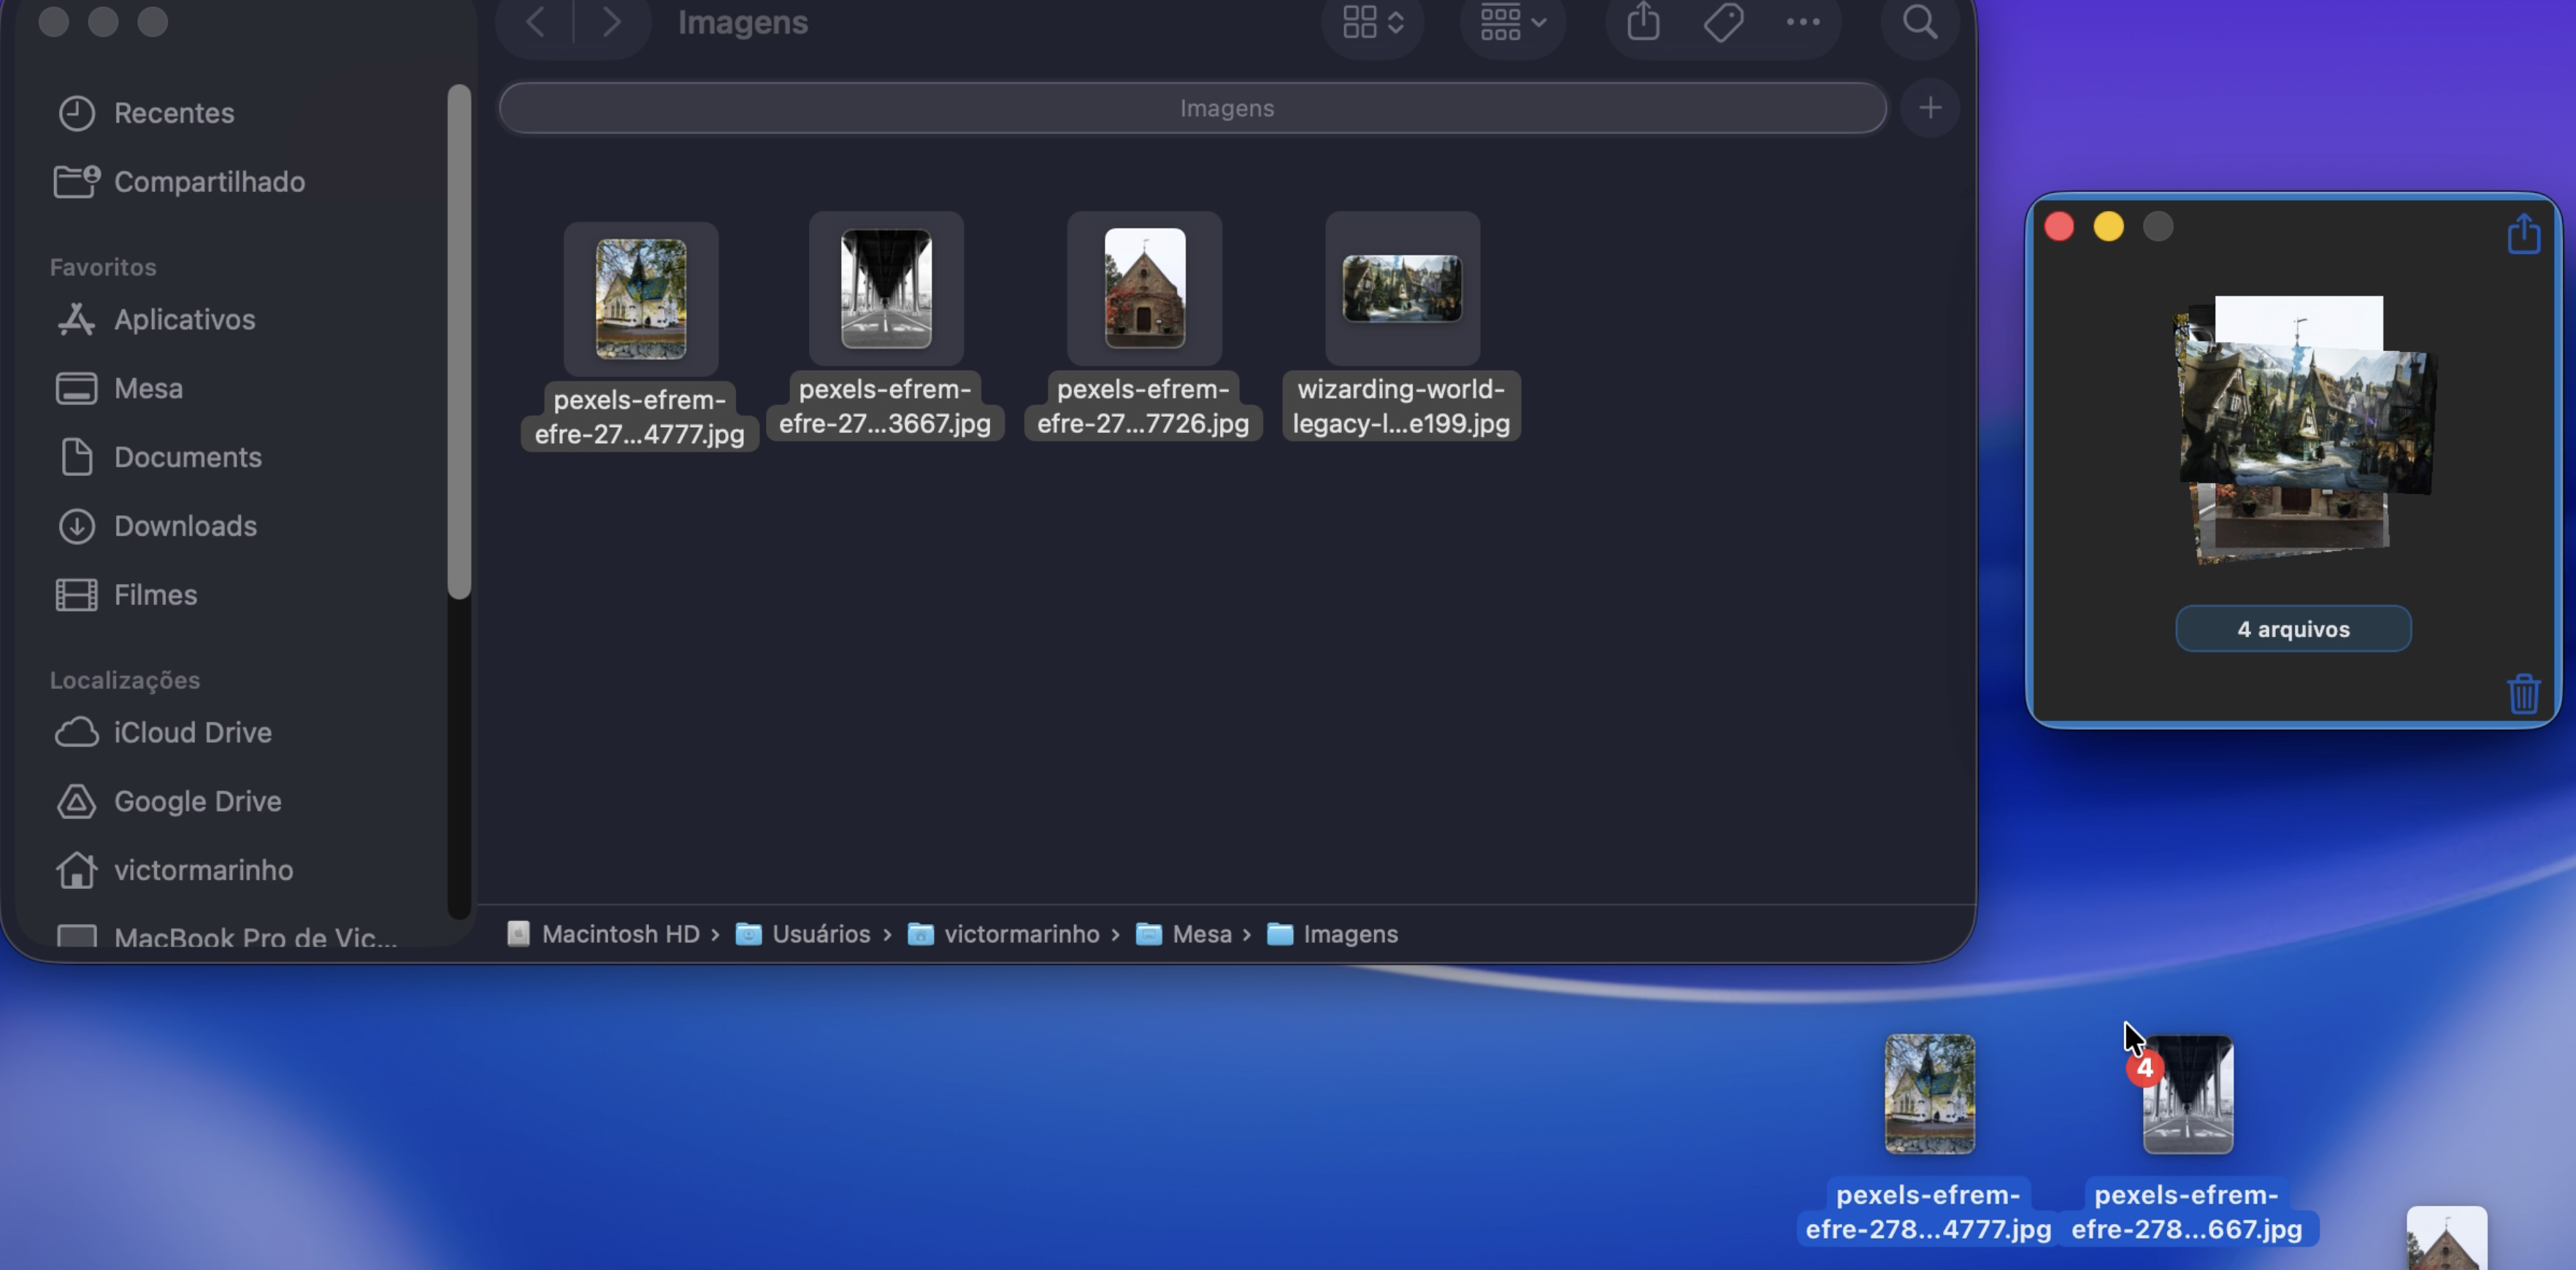Go back with the back arrow
This screenshot has width=2576, height=1270.
536,22
